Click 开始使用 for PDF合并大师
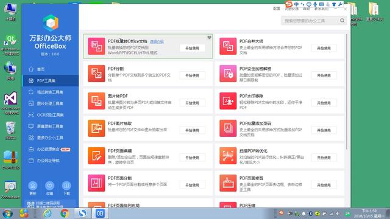390x219 pixels. coord(324,48)
